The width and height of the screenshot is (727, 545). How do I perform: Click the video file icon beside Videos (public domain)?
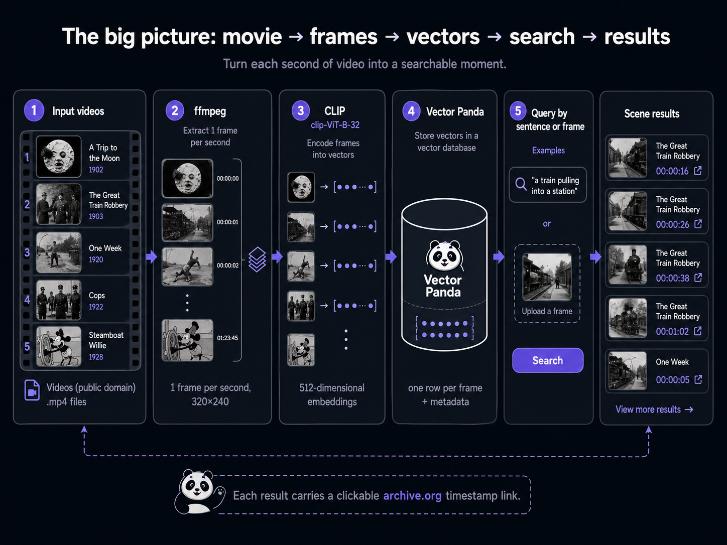point(32,390)
